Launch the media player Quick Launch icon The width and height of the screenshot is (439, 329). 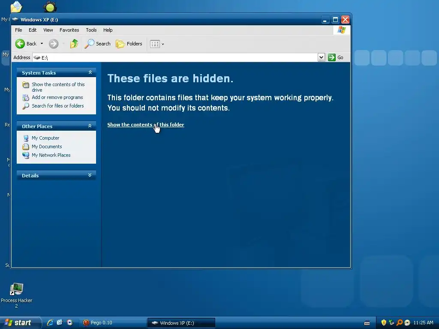pos(70,323)
